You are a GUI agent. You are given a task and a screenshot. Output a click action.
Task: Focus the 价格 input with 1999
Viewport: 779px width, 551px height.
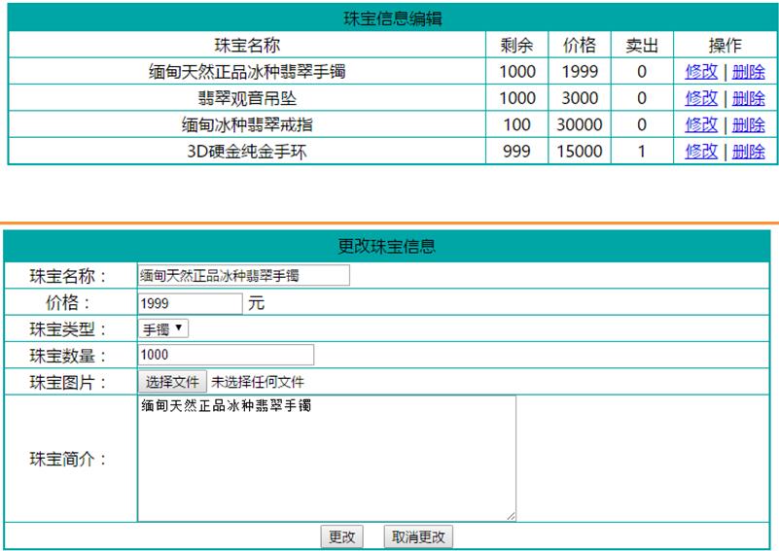[x=190, y=303]
